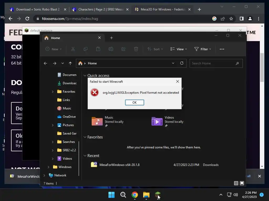Add a new File Explorer tab
Image resolution: width=269 pixels, height=201 pixels.
point(111,38)
